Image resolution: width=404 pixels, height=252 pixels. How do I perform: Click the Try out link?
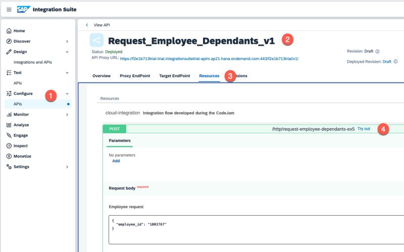(364, 129)
